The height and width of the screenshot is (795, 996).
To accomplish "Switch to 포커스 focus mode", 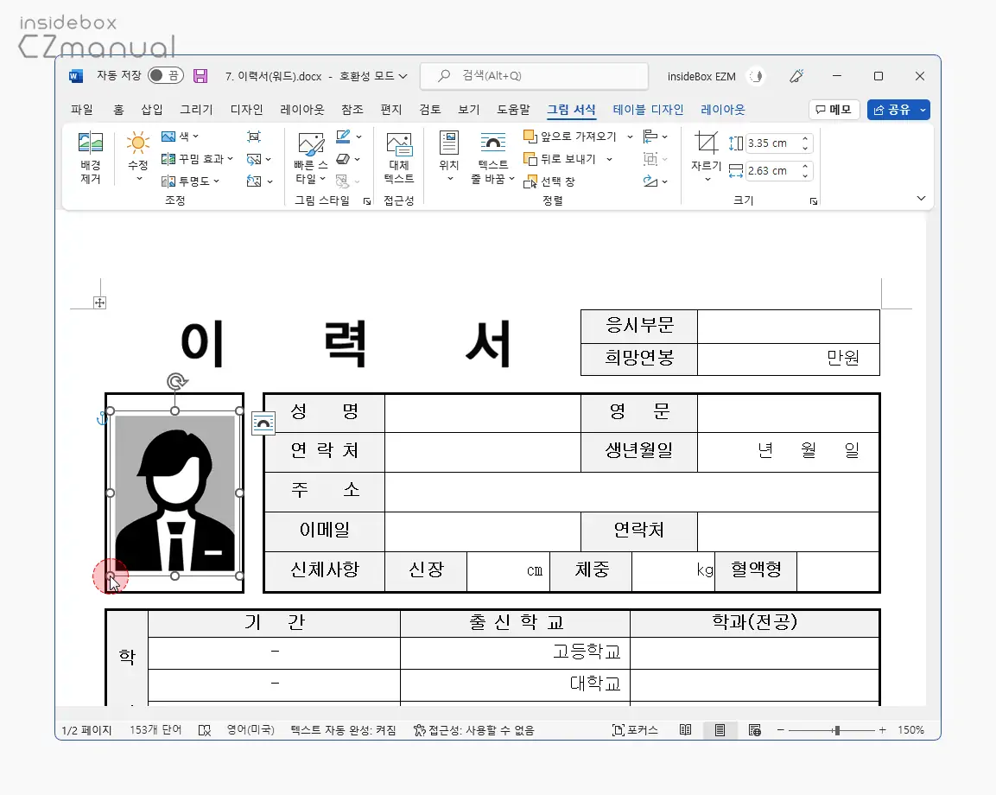I will pyautogui.click(x=635, y=730).
